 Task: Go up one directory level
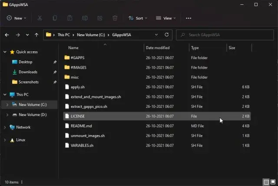click(x=36, y=35)
